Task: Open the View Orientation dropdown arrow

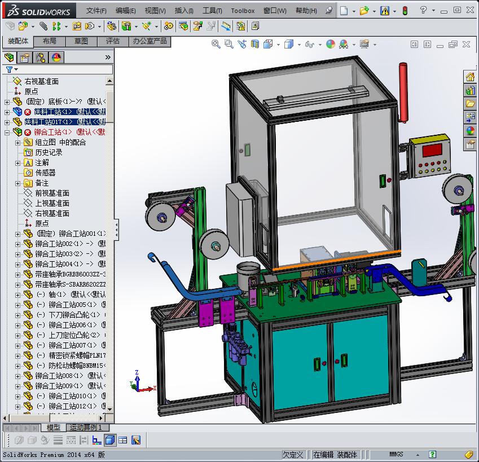Action: coord(278,45)
